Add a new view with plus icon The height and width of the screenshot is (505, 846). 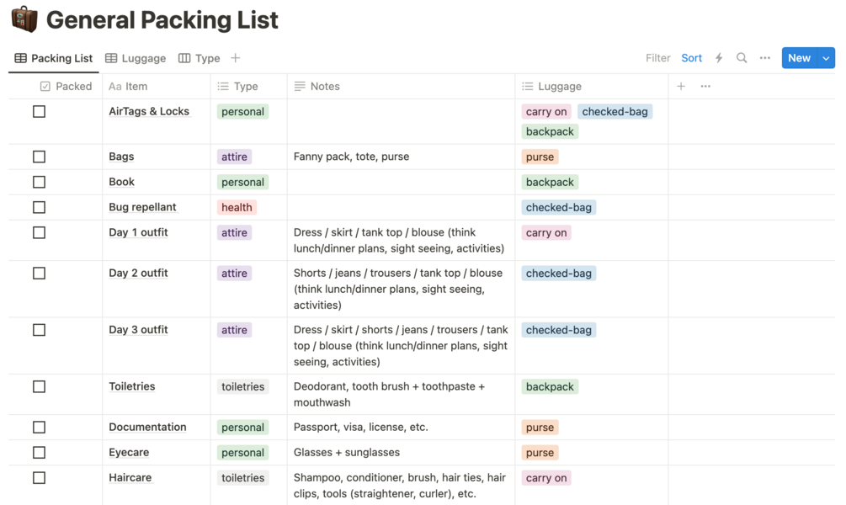click(236, 58)
